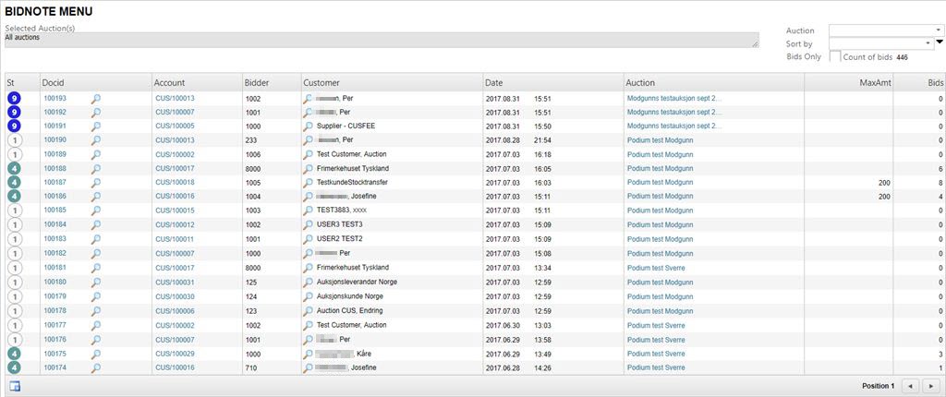Click status 4 icon on row 100187

coord(11,183)
